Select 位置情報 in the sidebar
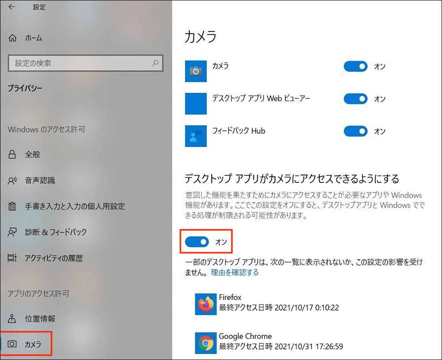The height and width of the screenshot is (360, 442). [40, 318]
